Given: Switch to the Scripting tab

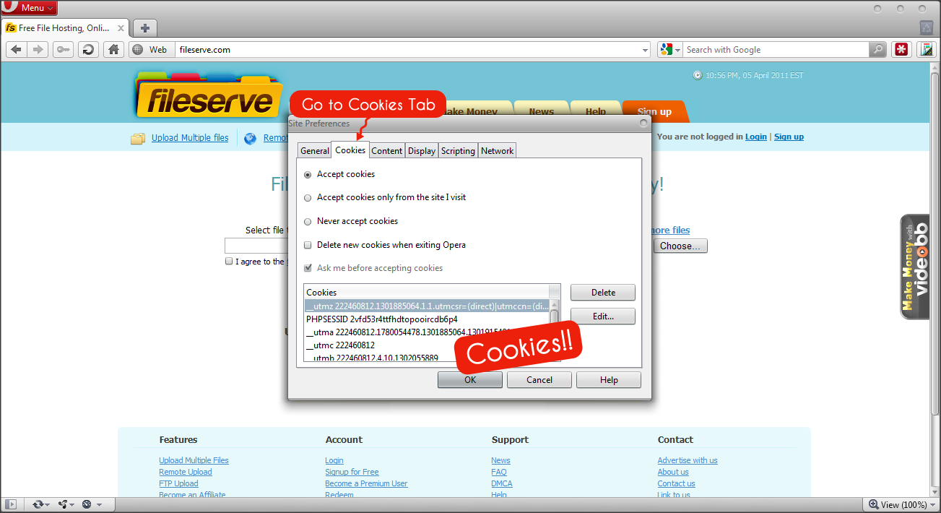Looking at the screenshot, I should click(x=459, y=151).
